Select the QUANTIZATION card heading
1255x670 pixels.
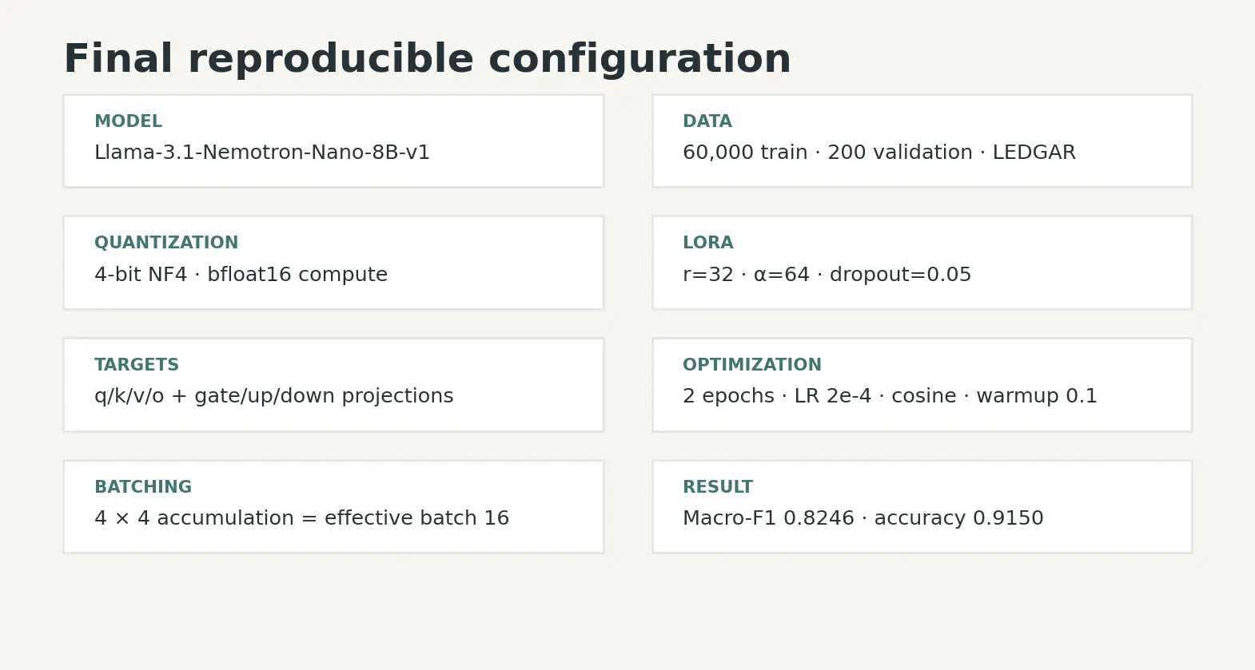pos(166,243)
